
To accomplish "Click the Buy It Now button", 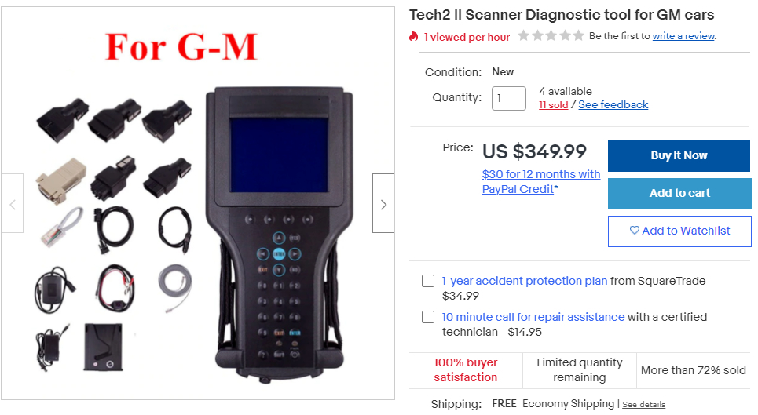I will click(x=679, y=156).
